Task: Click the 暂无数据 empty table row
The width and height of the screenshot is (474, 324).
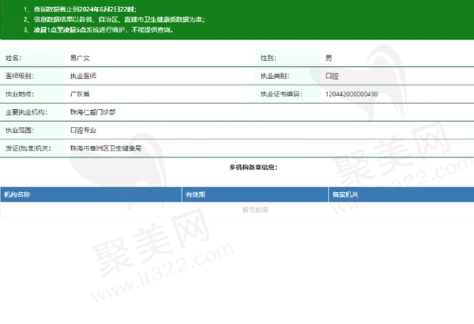Action: coord(255,209)
